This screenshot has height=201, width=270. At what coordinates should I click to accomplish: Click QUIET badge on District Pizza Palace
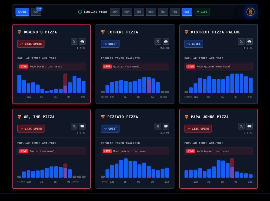click(x=194, y=44)
